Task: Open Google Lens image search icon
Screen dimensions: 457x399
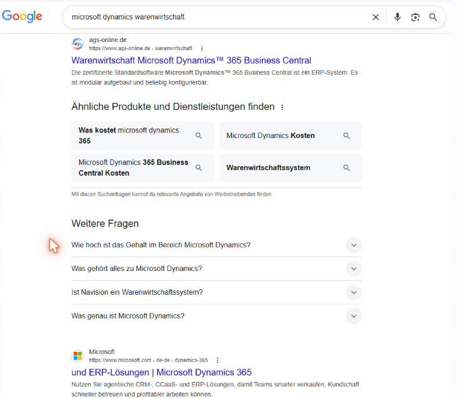Action: point(416,17)
